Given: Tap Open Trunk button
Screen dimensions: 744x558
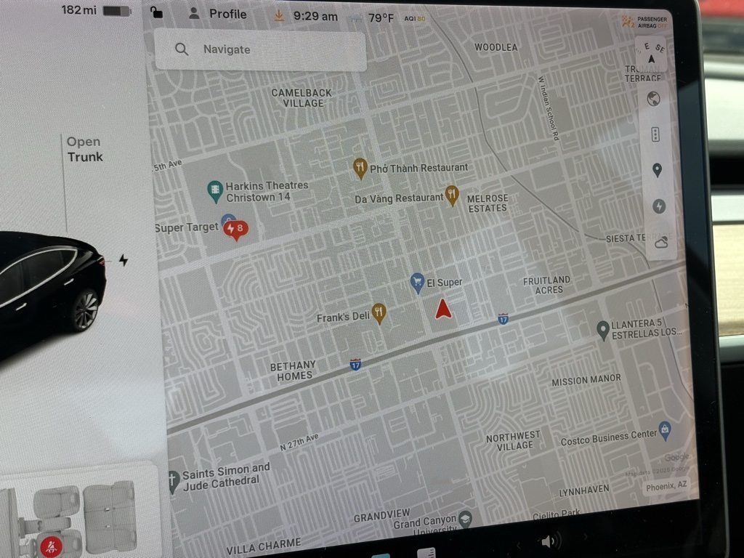Looking at the screenshot, I should pyautogui.click(x=84, y=149).
